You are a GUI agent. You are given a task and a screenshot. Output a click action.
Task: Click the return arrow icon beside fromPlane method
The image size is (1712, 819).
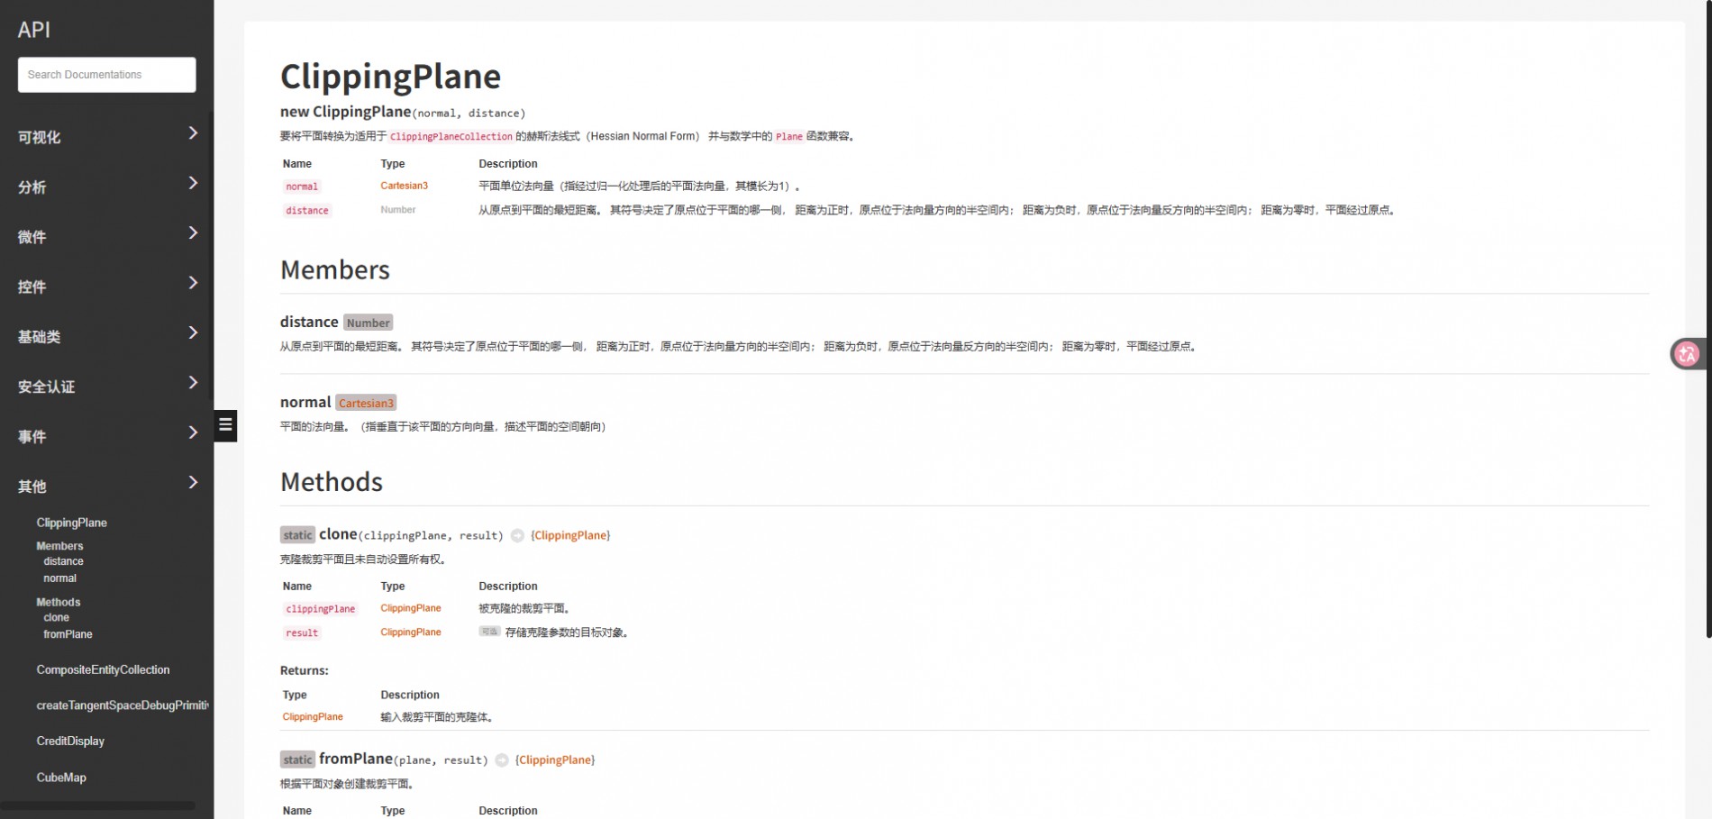pyautogui.click(x=502, y=760)
